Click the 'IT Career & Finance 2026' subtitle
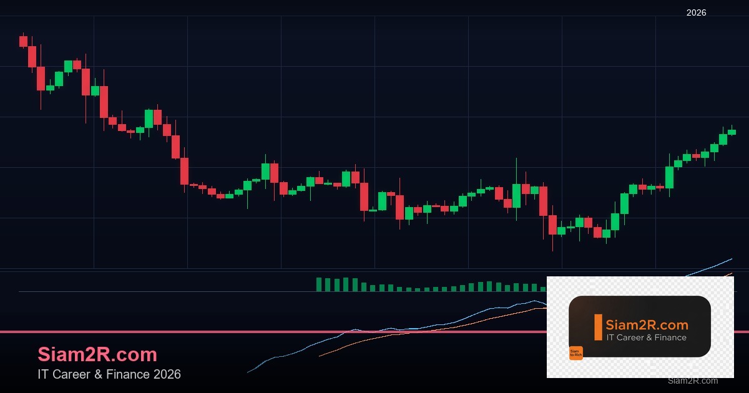The image size is (749, 393). point(109,374)
